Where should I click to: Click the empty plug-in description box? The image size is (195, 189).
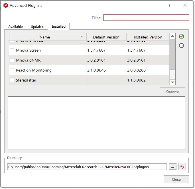(x=96, y=123)
